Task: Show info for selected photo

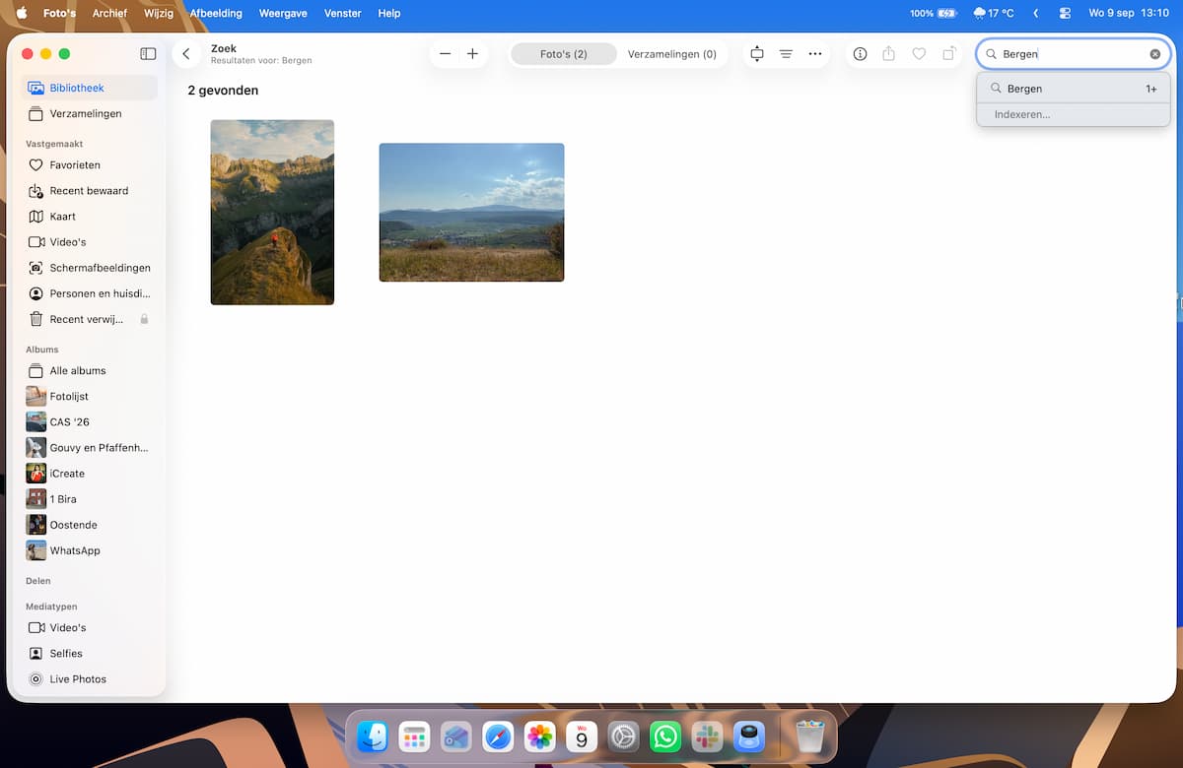Action: click(861, 54)
